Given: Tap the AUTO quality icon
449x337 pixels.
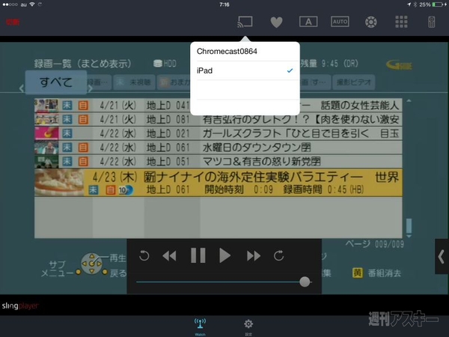Looking at the screenshot, I should pyautogui.click(x=340, y=22).
